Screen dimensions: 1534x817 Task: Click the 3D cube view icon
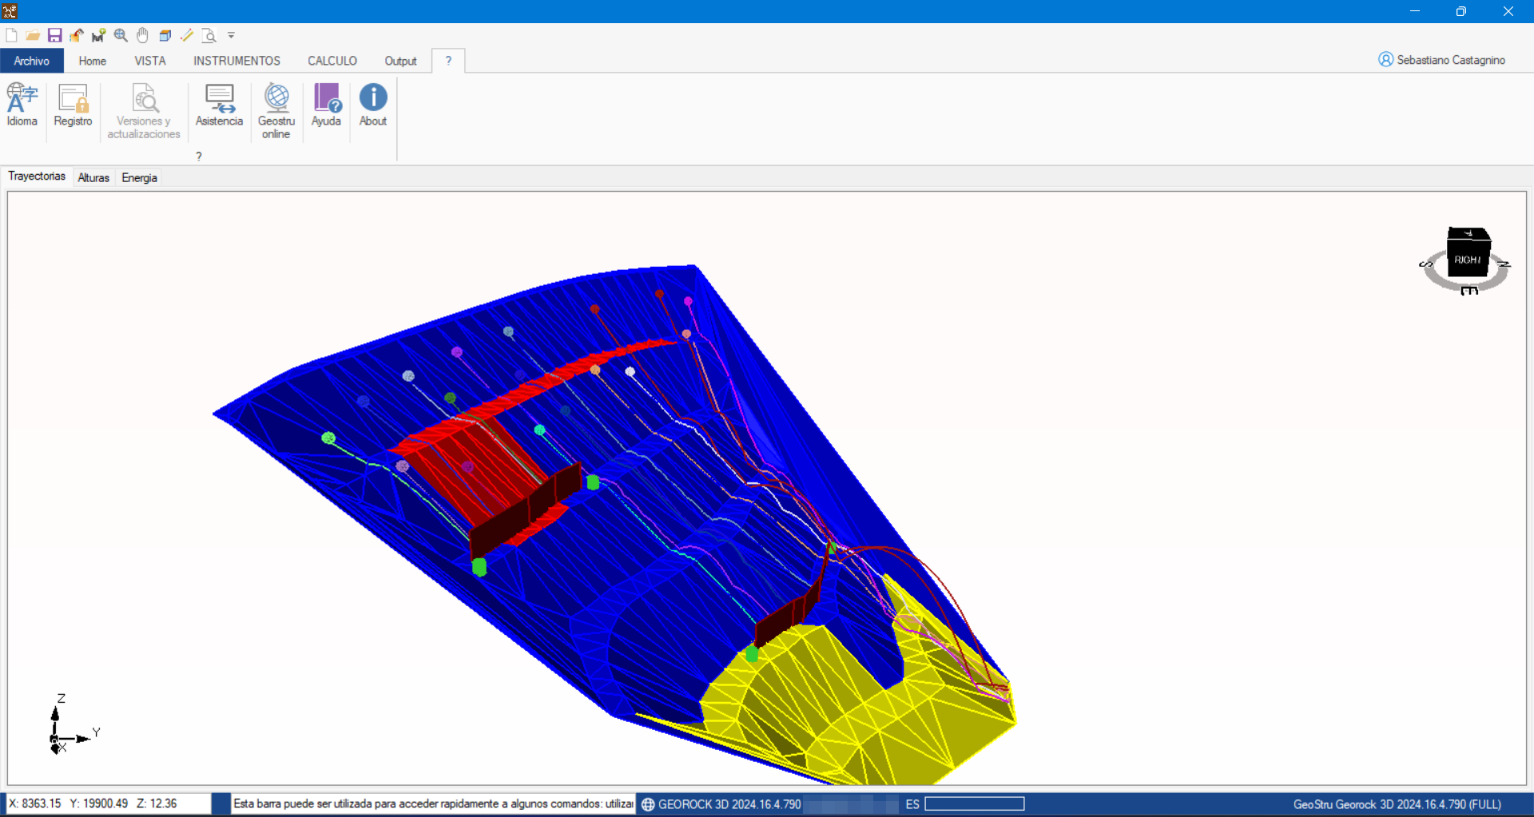(165, 35)
